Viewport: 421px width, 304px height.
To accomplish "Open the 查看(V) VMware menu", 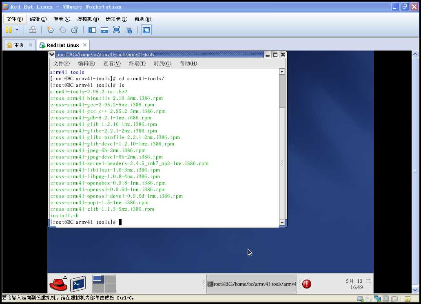I will (x=62, y=19).
